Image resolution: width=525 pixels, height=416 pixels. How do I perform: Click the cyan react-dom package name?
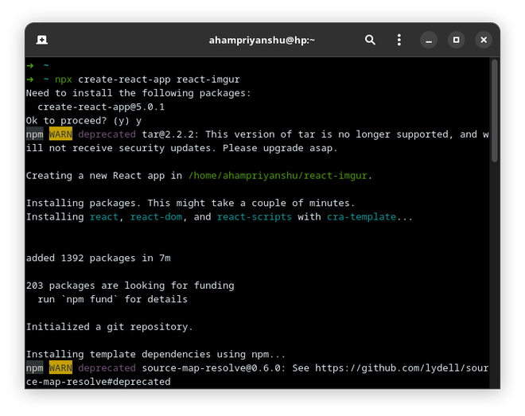tap(161, 217)
